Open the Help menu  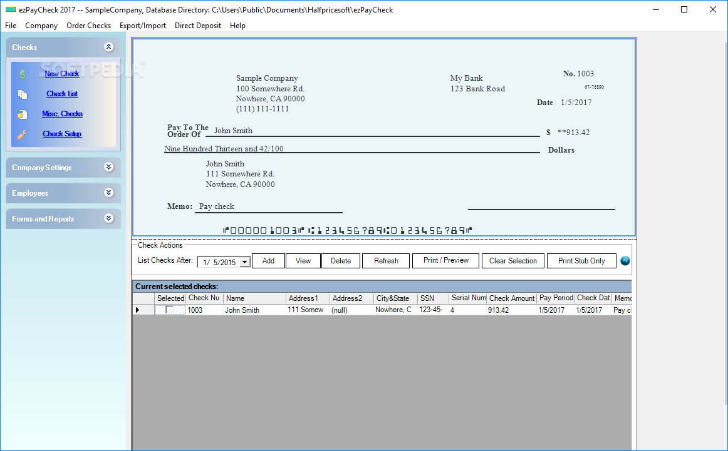pyautogui.click(x=237, y=26)
